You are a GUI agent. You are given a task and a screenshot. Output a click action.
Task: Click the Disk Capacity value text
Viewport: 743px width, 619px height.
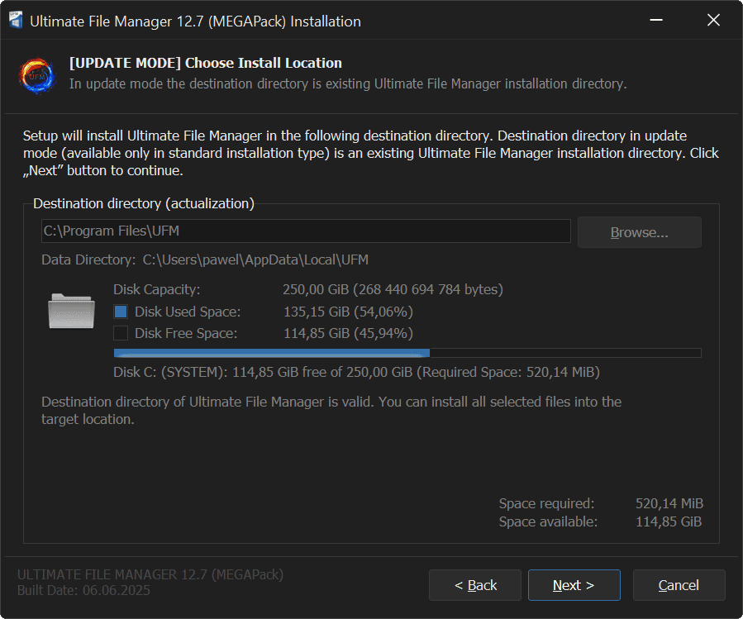[x=393, y=290]
